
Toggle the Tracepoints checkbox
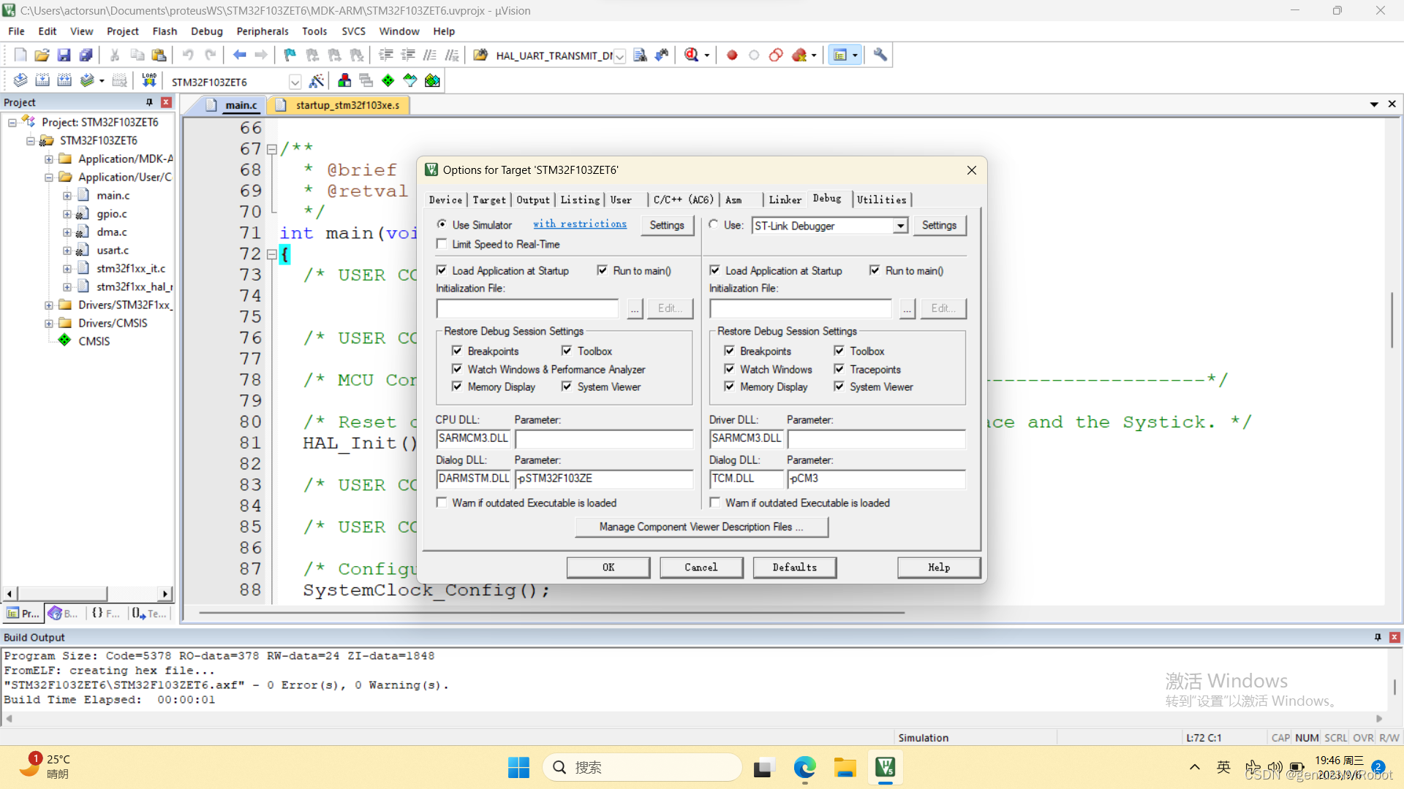point(839,369)
